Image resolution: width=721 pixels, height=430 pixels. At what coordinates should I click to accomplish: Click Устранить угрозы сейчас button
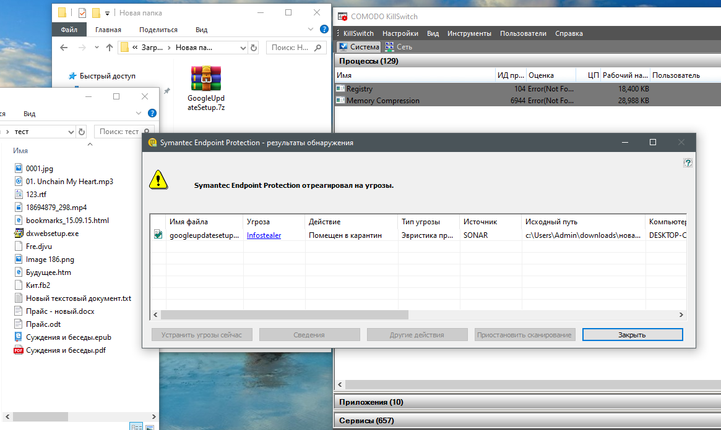202,334
